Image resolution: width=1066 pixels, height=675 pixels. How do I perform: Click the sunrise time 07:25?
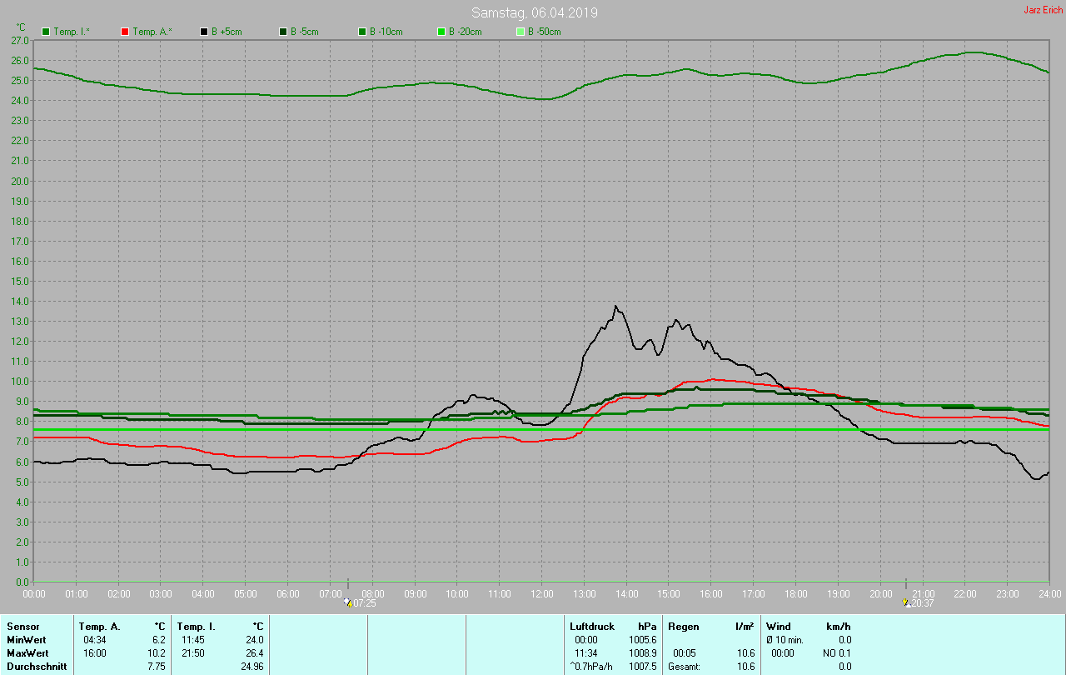[365, 602]
